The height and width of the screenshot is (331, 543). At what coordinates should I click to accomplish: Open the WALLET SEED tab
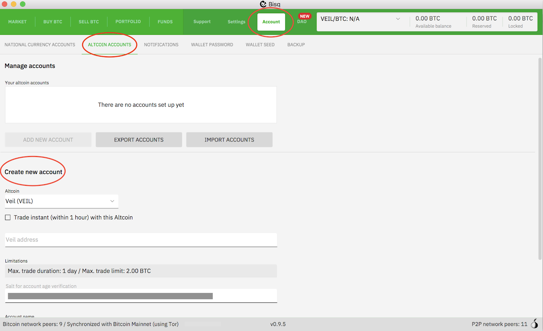[x=260, y=44]
